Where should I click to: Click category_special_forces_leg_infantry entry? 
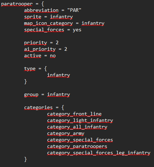(x=99, y=153)
